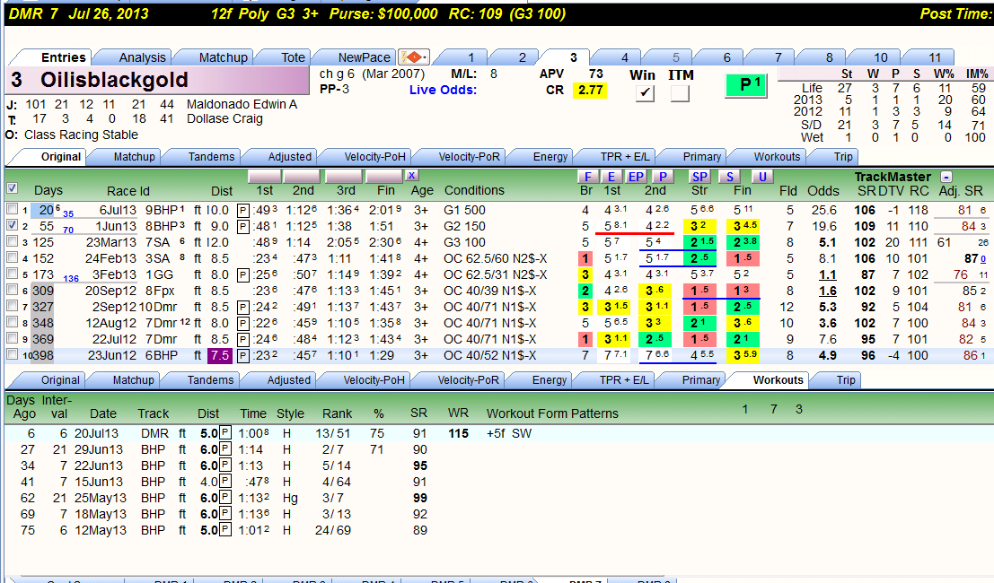This screenshot has width=994, height=583.
Task: Tick the ITM checkbox
Action: tap(680, 93)
